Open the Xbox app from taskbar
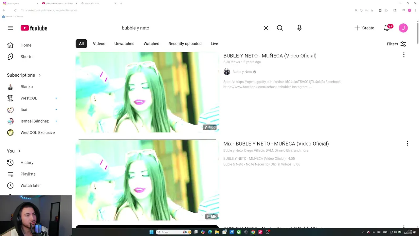 tap(239, 232)
